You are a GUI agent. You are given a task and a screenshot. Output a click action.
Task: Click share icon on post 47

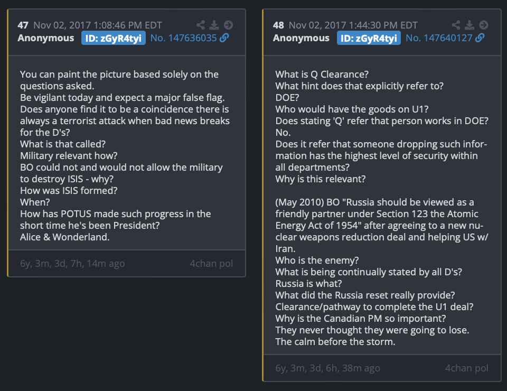201,25
